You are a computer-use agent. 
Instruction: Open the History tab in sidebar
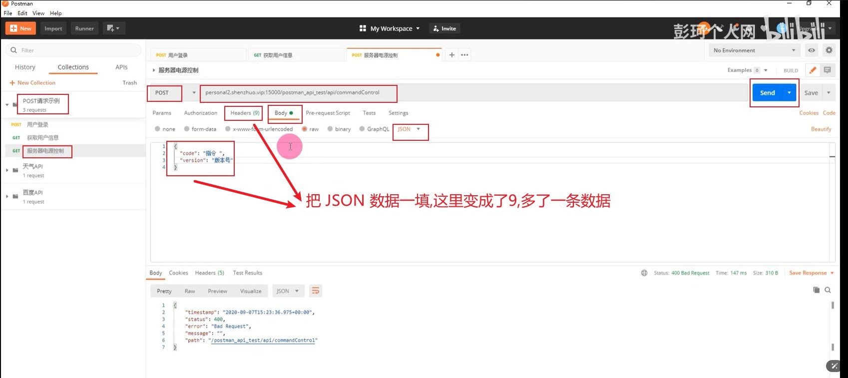coord(25,67)
